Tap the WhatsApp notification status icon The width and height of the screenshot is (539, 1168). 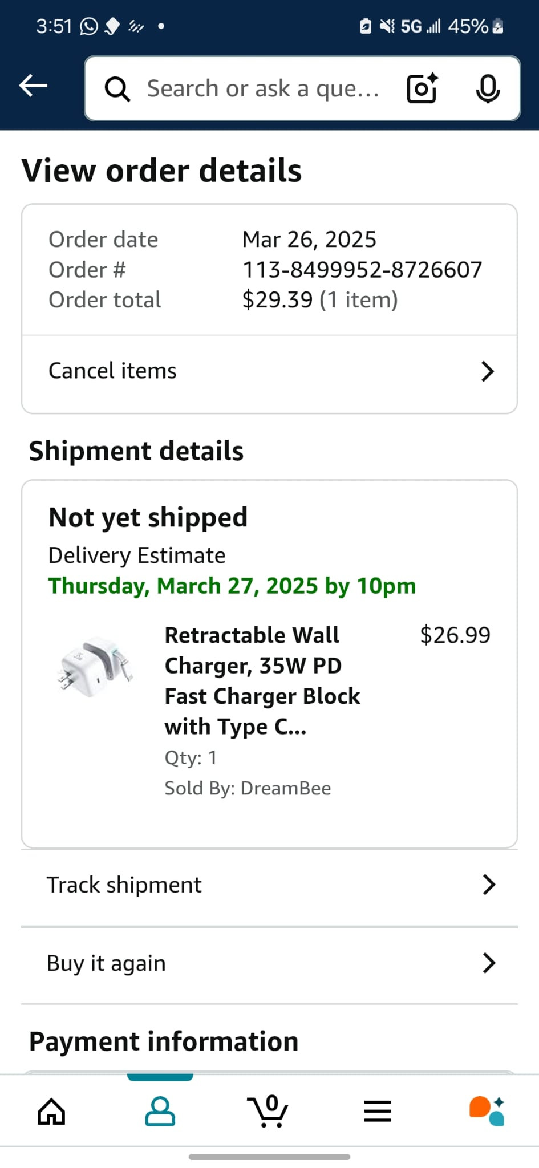[x=89, y=26]
